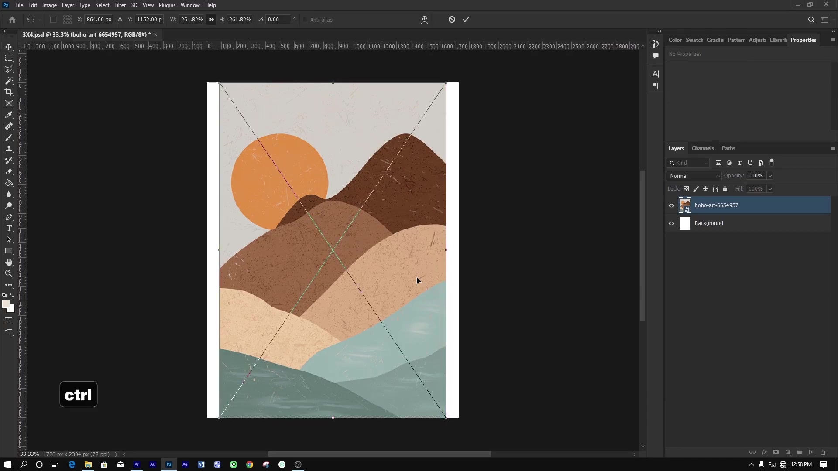Select the Brush tool
The image size is (838, 471).
[9, 137]
